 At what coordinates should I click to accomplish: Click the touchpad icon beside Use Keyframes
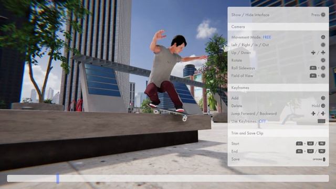pos(321,121)
